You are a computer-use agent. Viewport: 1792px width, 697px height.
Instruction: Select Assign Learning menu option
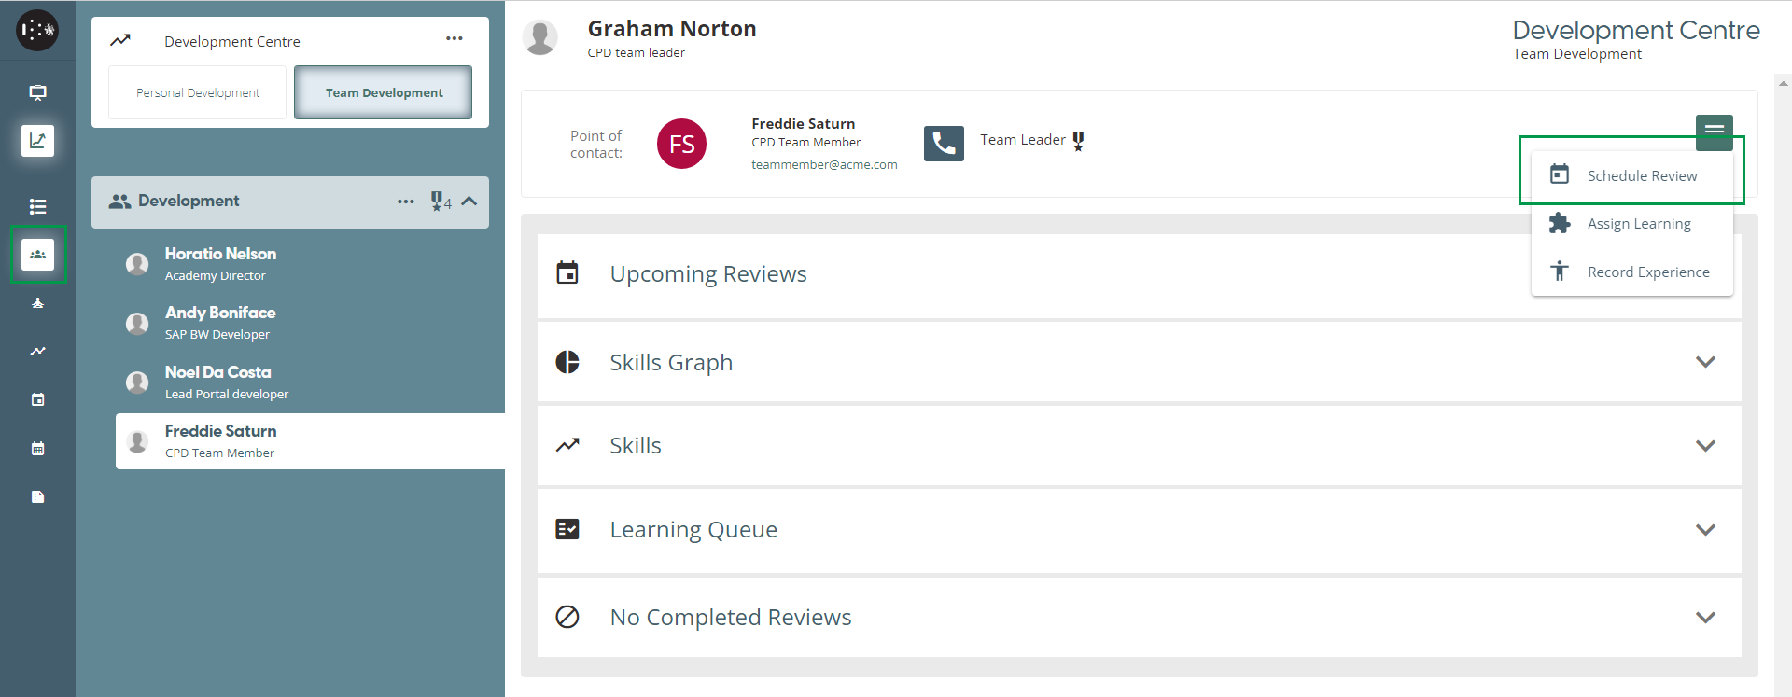[x=1638, y=224]
